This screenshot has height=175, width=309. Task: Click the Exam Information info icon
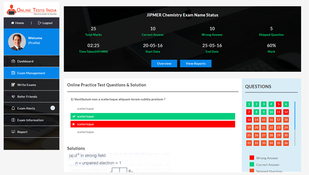(13, 120)
